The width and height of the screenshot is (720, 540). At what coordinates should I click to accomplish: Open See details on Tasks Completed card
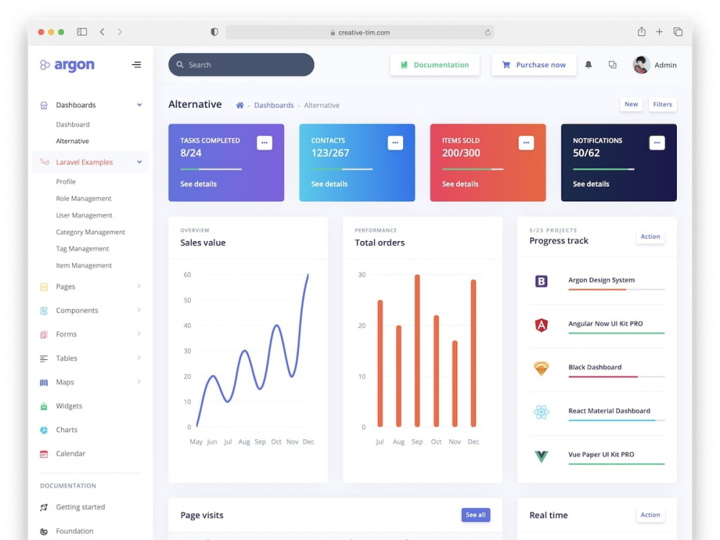[199, 184]
